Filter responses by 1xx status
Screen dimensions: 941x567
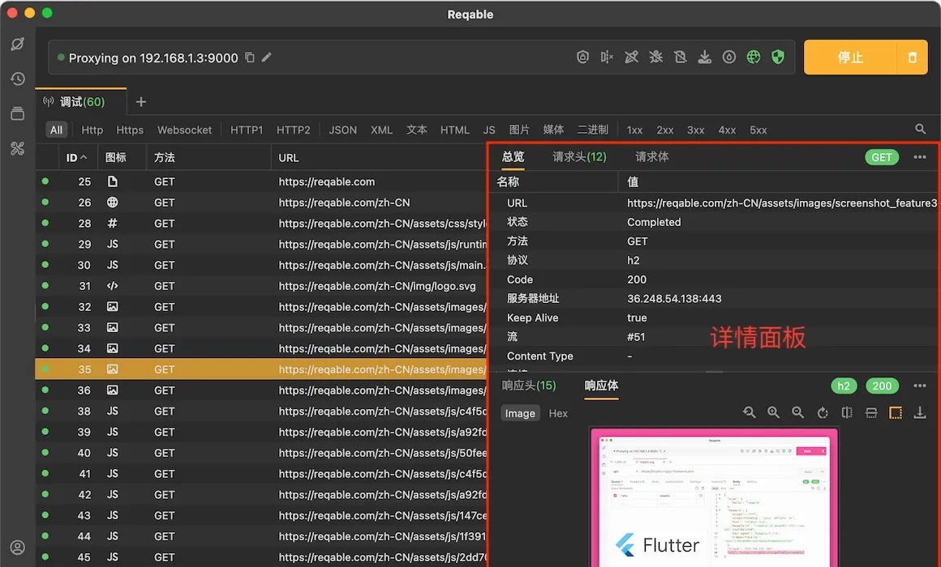(634, 130)
